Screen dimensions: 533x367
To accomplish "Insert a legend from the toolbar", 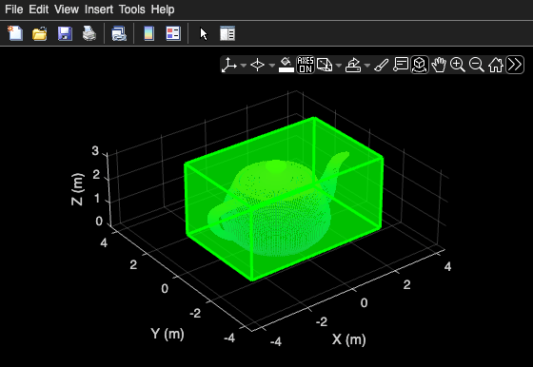I will (x=173, y=33).
